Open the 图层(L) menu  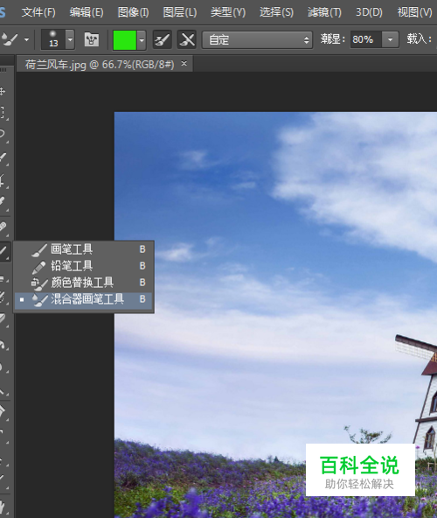pyautogui.click(x=180, y=12)
